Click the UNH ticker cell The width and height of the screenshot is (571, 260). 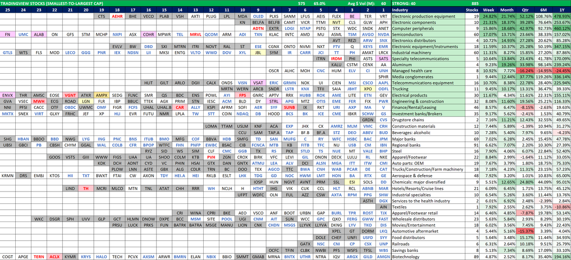(x=383, y=70)
